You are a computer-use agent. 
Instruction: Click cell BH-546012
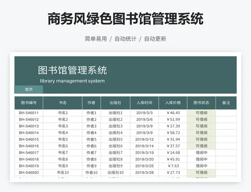click(x=29, y=119)
